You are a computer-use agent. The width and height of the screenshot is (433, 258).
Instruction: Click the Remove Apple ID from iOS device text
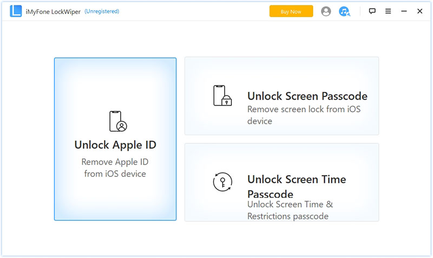click(x=115, y=168)
